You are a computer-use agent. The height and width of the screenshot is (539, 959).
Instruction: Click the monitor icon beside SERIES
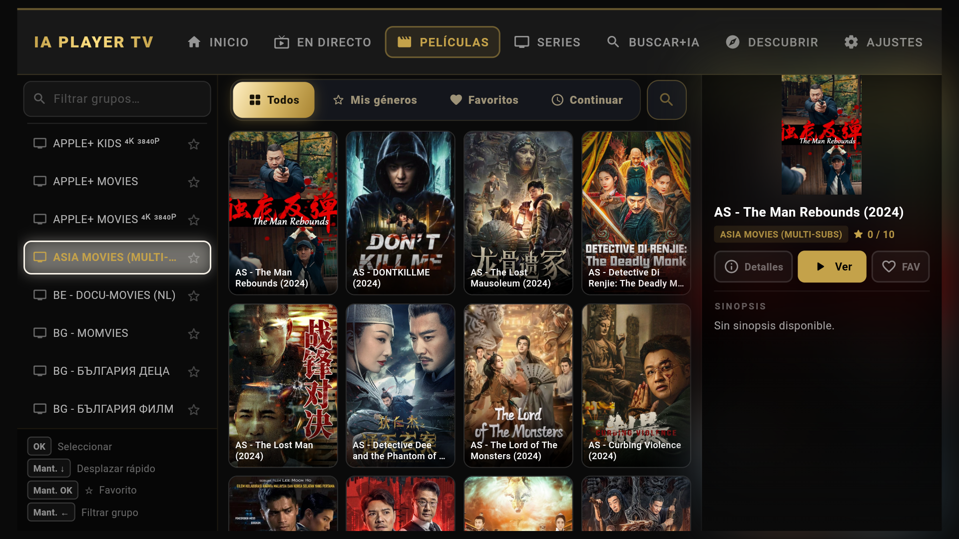[x=522, y=42]
